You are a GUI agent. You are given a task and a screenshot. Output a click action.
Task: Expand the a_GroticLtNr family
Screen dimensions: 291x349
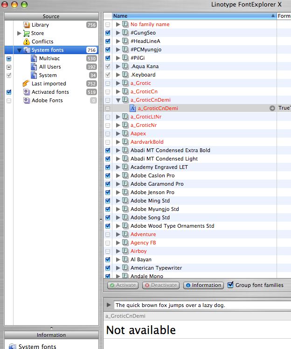[118, 117]
